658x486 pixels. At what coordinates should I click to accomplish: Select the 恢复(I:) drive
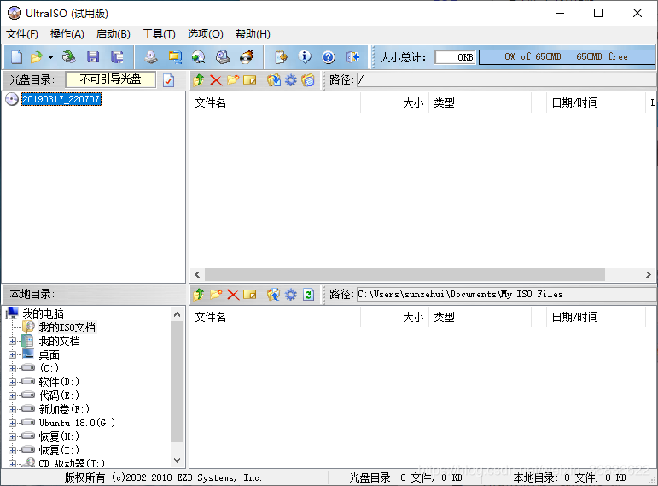59,450
